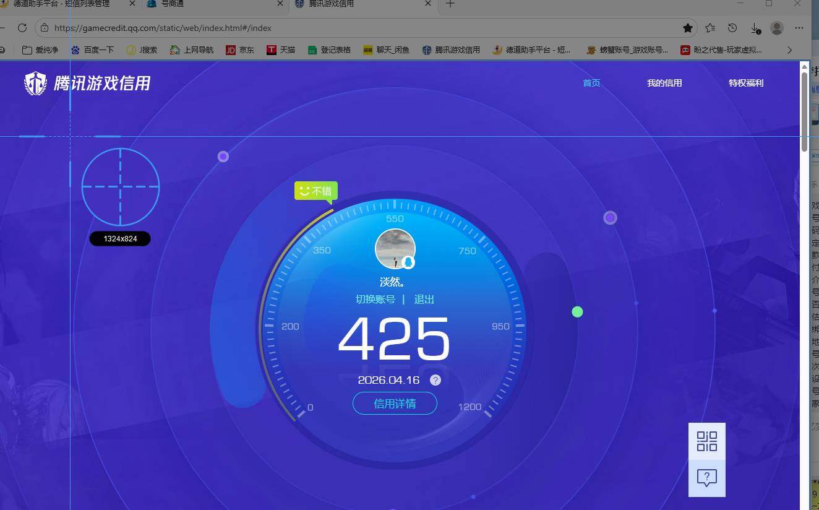
Task: Click the 切换账号 link
Action: pos(375,300)
